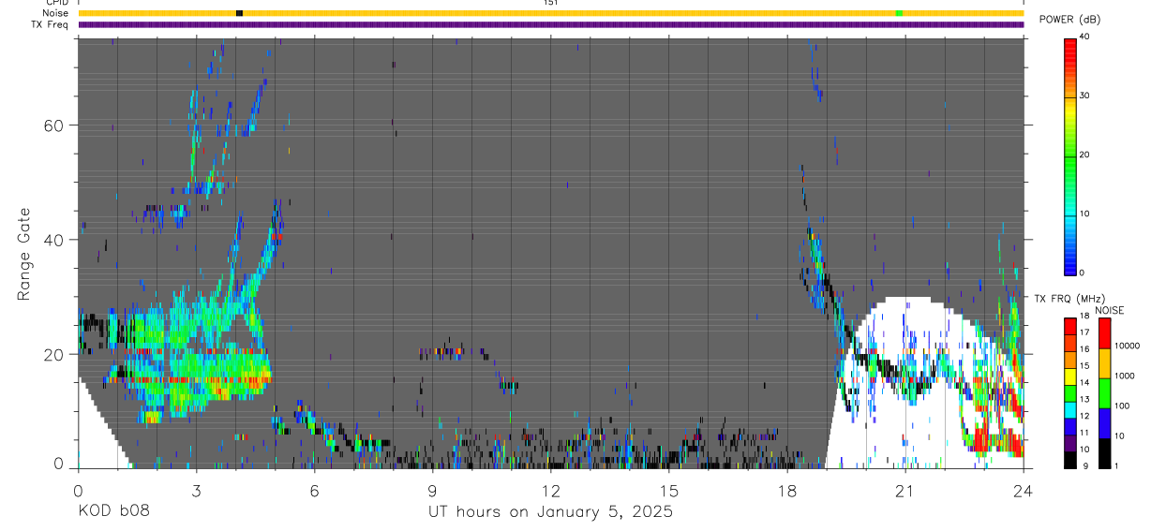The image size is (1151, 531).
Task: Click the orange segment of NOISE color bar
Action: pos(1105,363)
